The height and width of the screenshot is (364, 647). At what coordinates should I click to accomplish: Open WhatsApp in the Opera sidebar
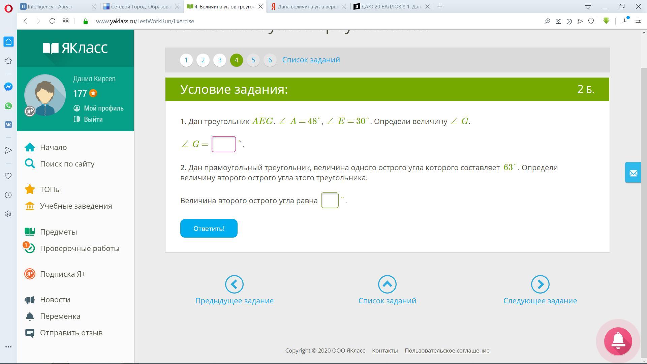[x=8, y=106]
